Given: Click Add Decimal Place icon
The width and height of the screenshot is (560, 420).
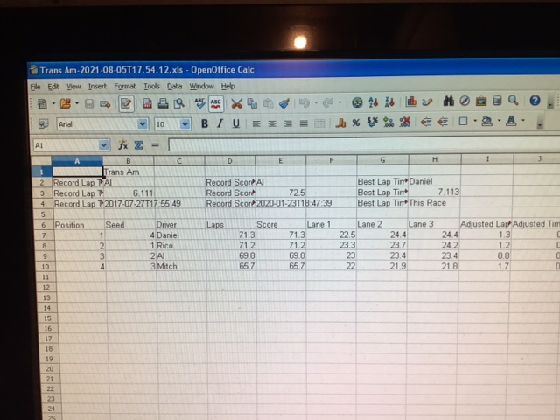Looking at the screenshot, I should point(388,122).
